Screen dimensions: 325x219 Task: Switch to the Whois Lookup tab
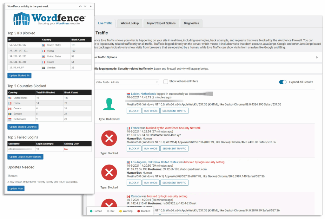(x=129, y=23)
